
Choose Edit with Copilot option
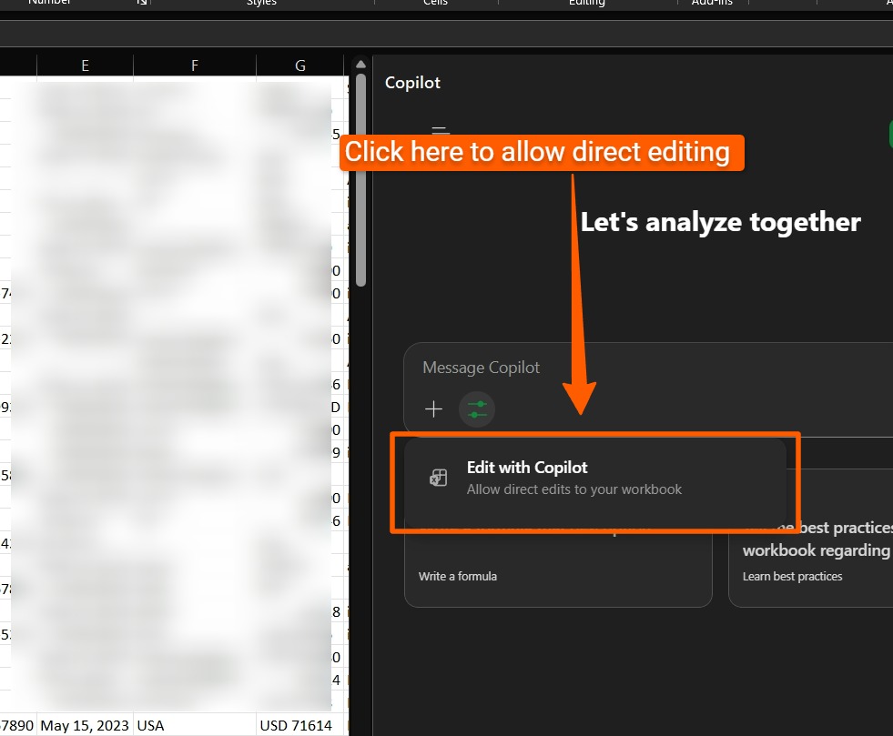(595, 482)
